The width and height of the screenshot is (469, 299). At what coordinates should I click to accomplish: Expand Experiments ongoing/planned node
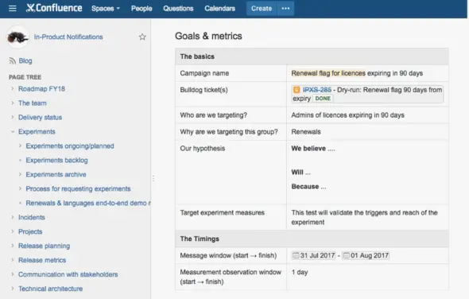pos(20,146)
